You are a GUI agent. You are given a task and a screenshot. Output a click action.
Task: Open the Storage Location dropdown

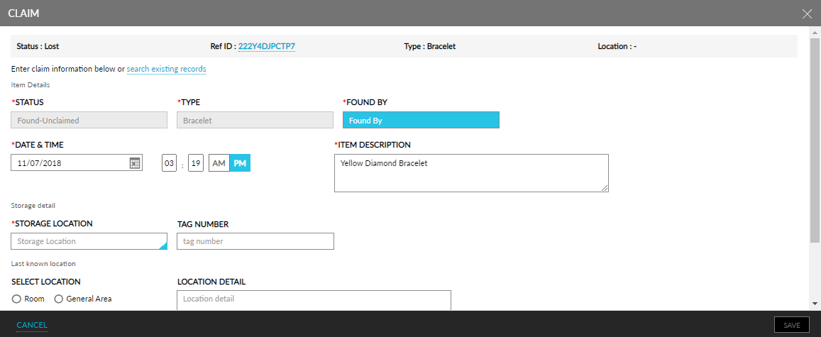tap(89, 241)
